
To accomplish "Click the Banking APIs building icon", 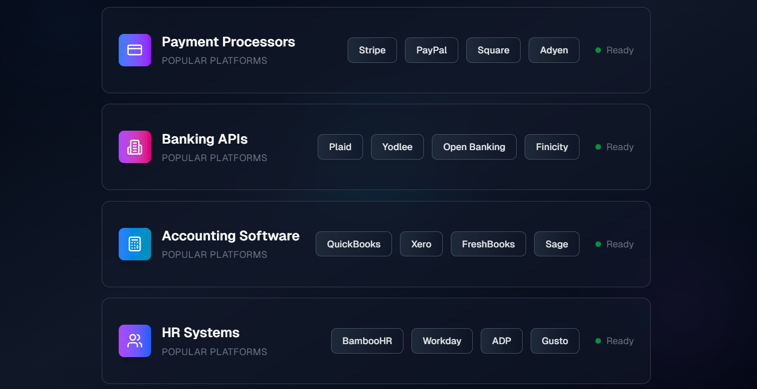I will pyautogui.click(x=135, y=147).
